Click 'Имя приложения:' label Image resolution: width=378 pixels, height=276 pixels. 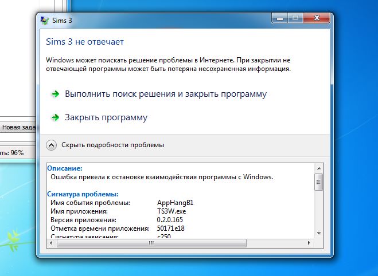click(79, 211)
